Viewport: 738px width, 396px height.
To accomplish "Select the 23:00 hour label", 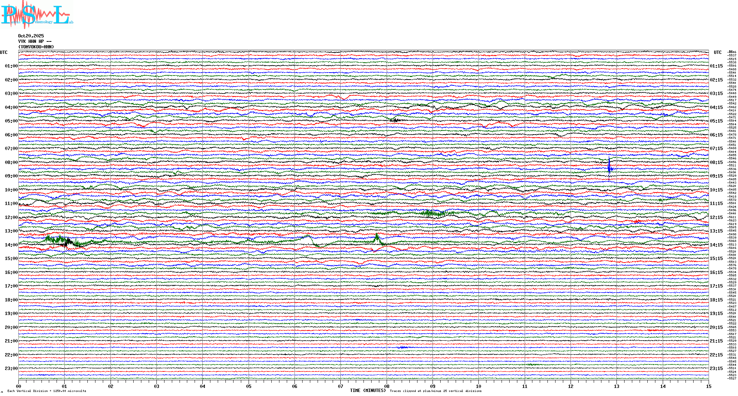I will 11,368.
